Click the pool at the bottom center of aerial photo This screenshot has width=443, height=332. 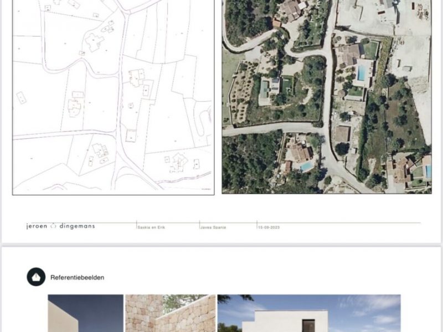click(306, 166)
